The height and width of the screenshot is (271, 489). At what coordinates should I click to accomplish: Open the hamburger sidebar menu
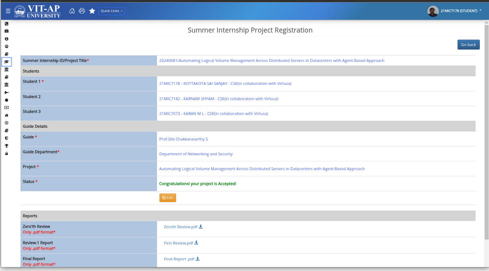[x=8, y=11]
